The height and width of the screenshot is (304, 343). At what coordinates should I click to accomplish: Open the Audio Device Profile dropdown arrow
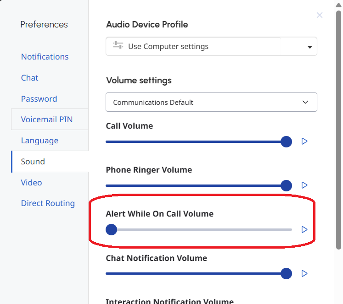(x=309, y=47)
